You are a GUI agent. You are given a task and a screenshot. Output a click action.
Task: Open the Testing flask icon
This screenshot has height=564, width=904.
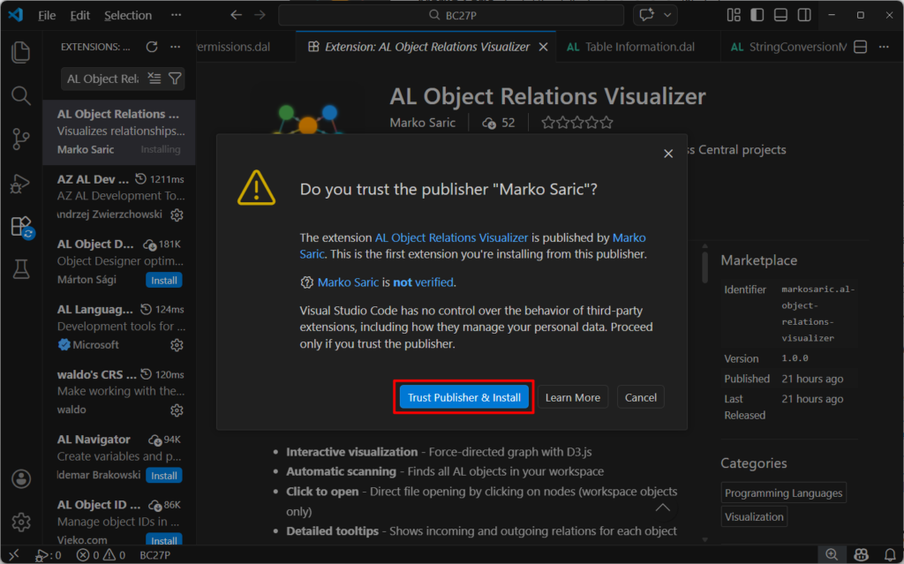(x=20, y=269)
